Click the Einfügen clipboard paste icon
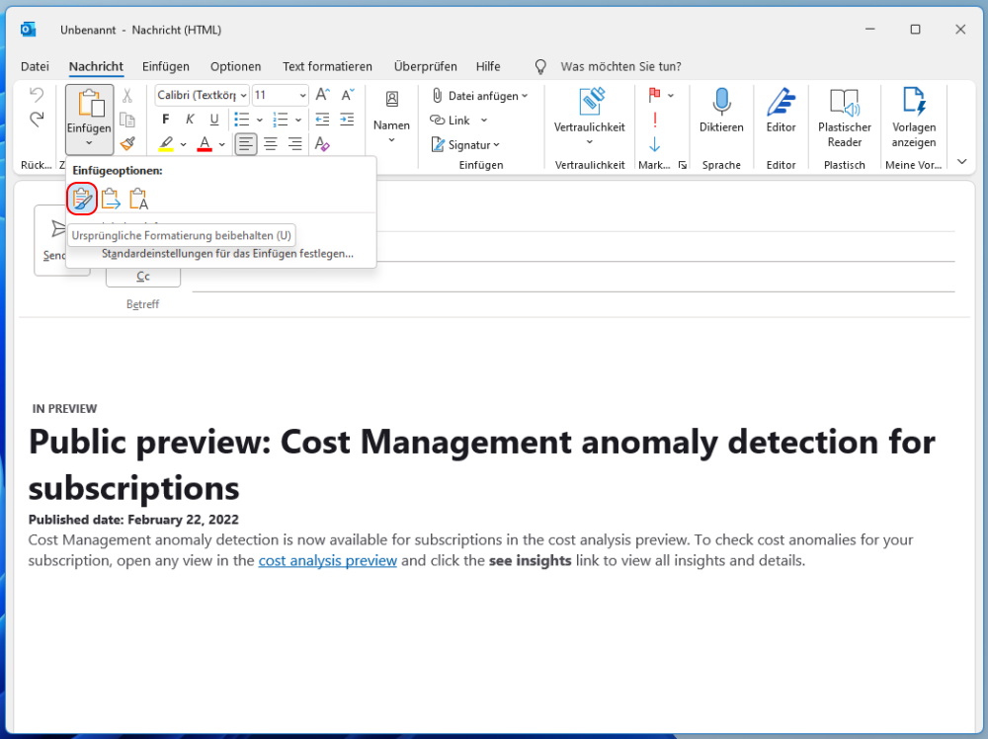Viewport: 988px width, 739px height. click(90, 104)
